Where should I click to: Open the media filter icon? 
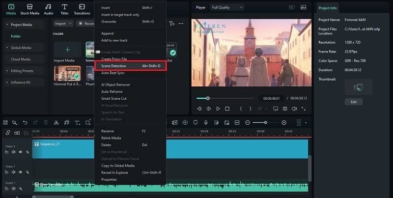click(x=171, y=24)
